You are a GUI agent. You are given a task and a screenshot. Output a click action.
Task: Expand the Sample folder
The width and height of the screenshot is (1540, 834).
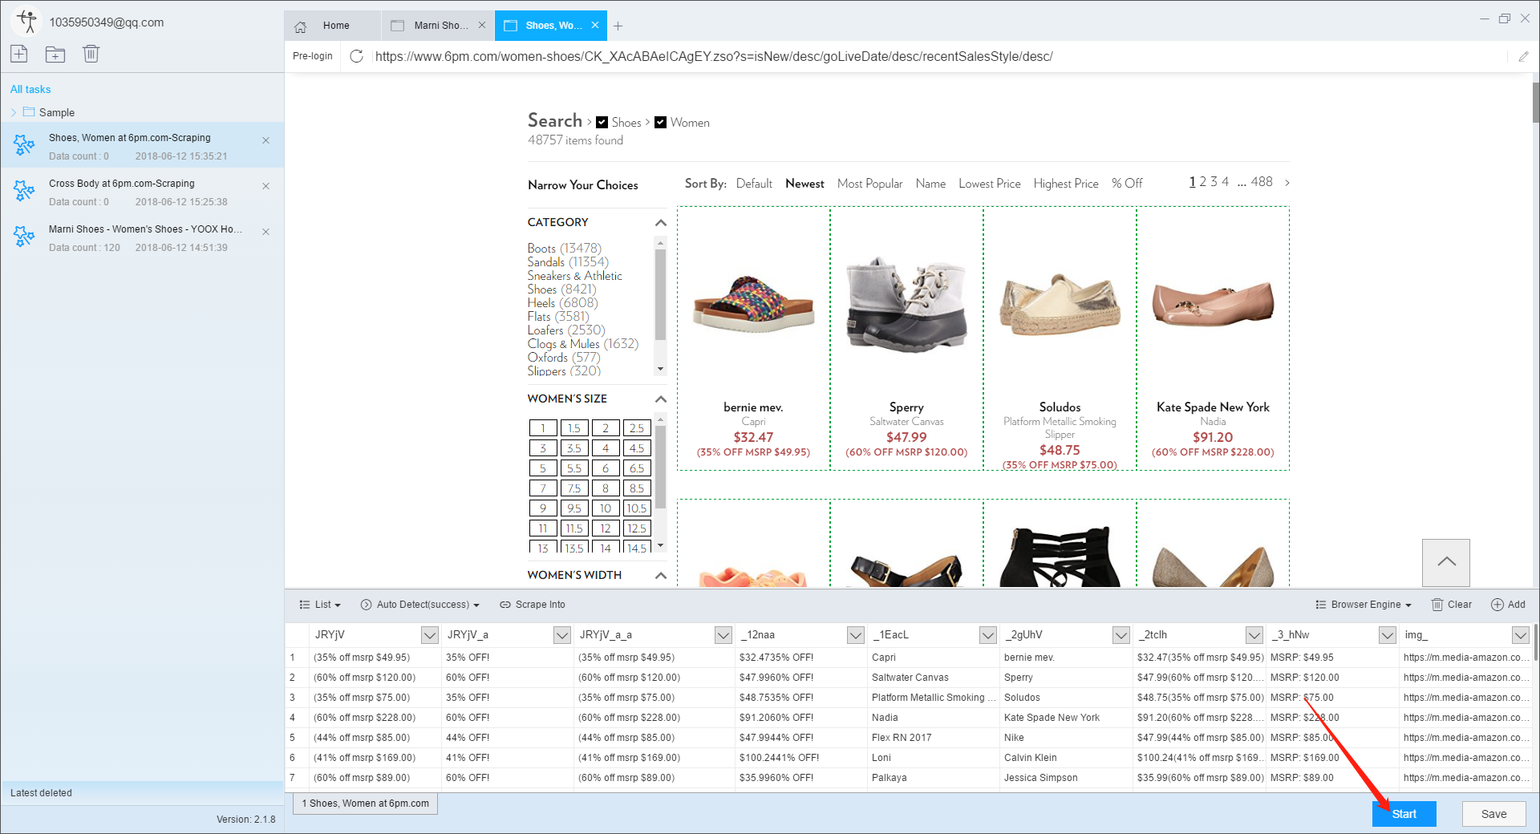[x=14, y=112]
